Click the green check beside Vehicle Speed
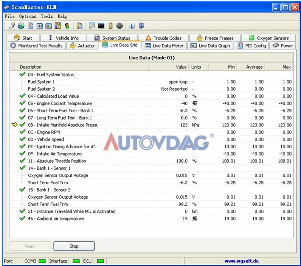This screenshot has height=266, width=301. [22, 139]
